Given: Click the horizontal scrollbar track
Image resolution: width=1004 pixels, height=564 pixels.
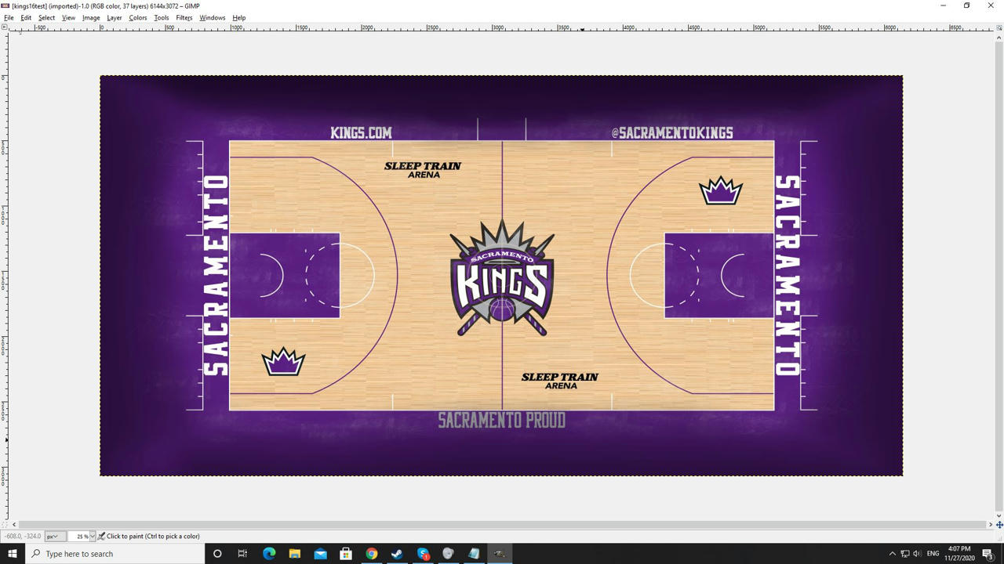Looking at the screenshot, I should [502, 525].
